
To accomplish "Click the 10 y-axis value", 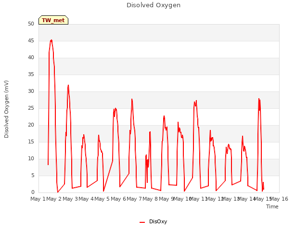I will coord(31,158).
